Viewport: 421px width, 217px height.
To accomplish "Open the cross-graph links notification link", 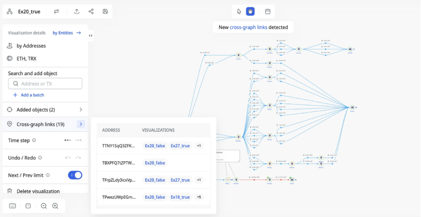I will tap(248, 27).
